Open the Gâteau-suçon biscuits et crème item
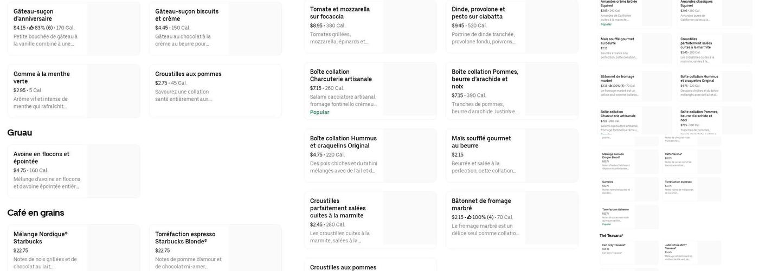 coord(215,28)
